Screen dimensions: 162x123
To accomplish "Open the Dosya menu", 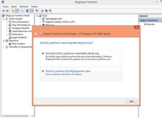I will click(x=6, y=6).
